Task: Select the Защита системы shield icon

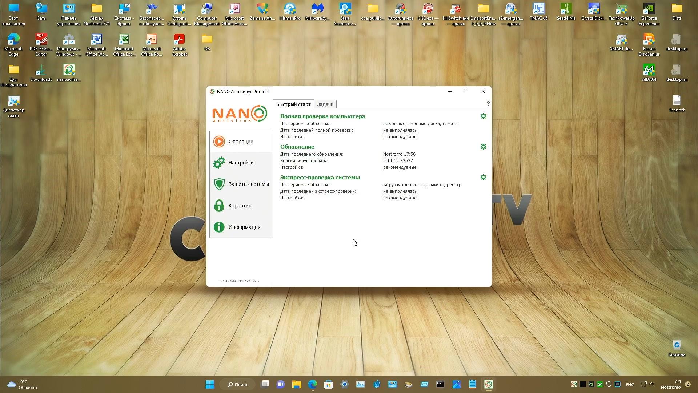Action: (219, 184)
